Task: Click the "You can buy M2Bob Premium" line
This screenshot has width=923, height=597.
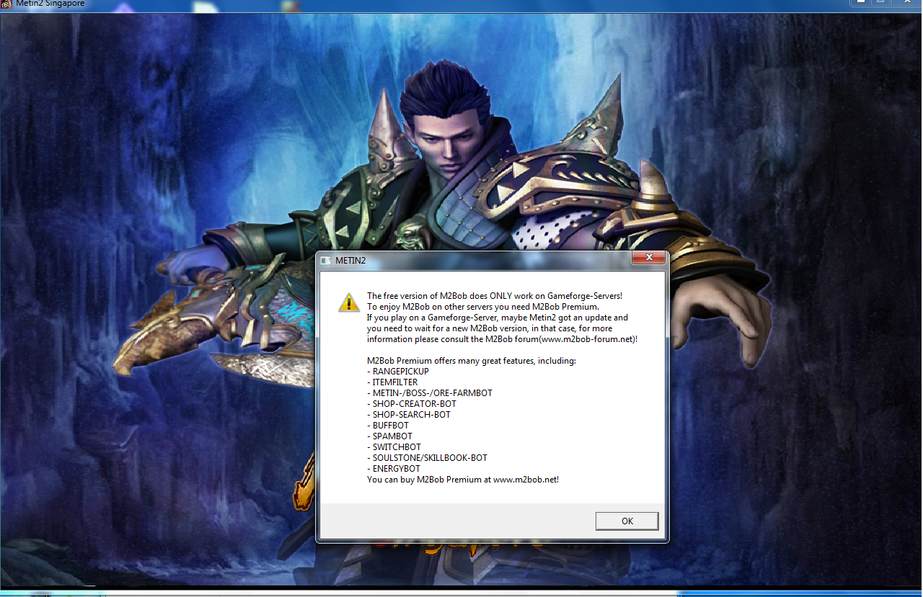Action: pos(463,480)
